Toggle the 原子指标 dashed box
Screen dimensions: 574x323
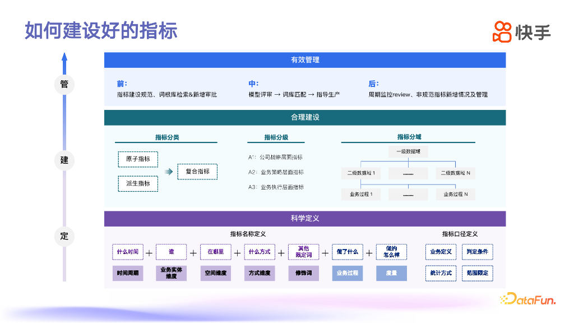[x=137, y=159]
